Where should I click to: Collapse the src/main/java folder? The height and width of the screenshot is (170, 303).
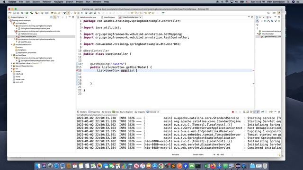point(12,23)
